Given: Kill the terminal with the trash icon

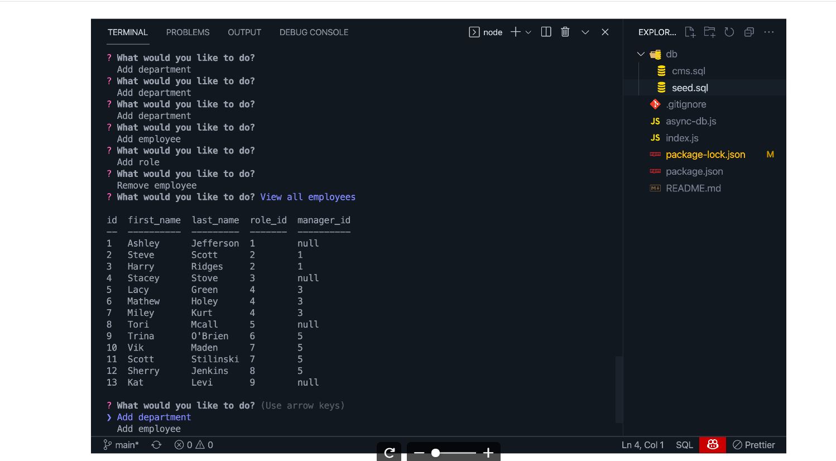Looking at the screenshot, I should [565, 32].
